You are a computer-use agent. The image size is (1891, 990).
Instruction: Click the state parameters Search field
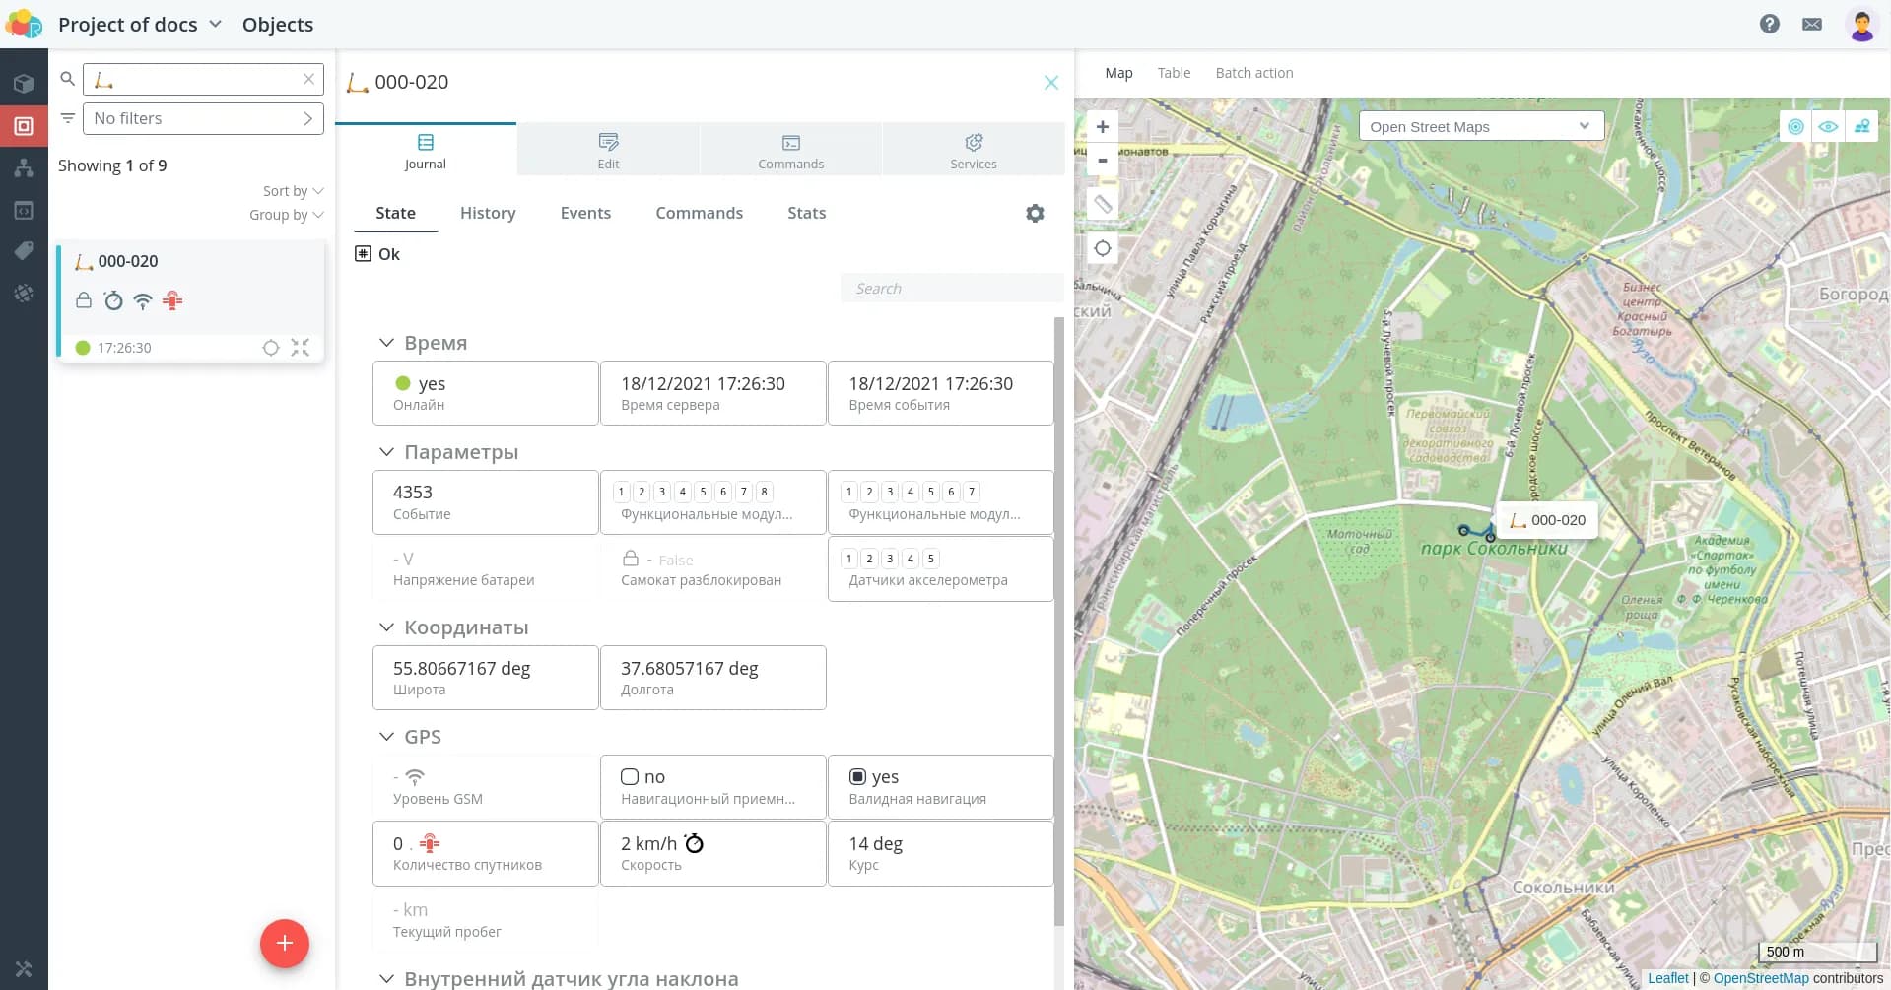click(x=950, y=288)
